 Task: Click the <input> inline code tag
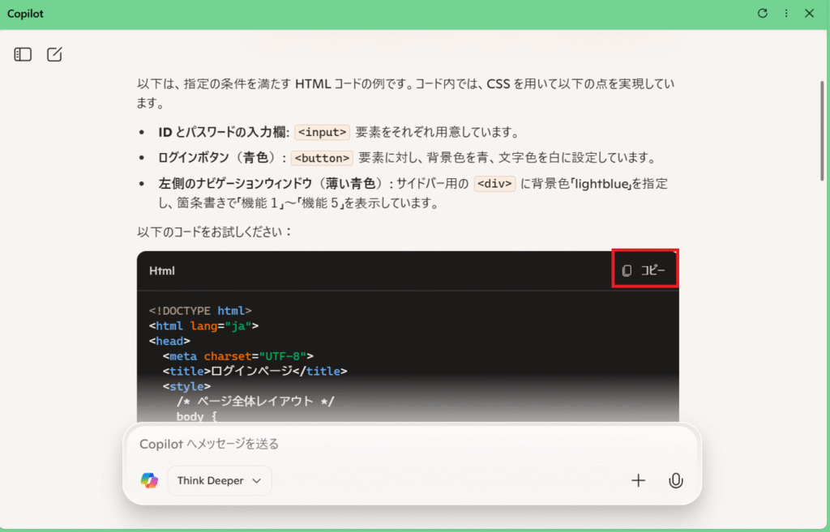click(x=322, y=132)
